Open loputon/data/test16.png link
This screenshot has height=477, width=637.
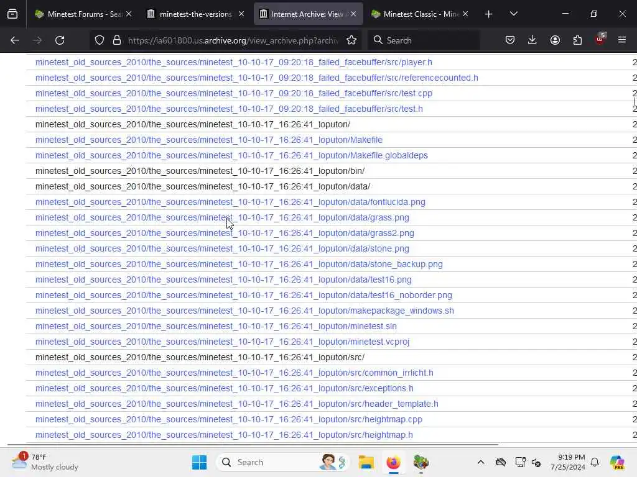coord(223,280)
